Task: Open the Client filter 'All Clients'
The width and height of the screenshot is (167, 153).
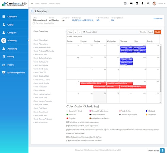Action: tap(54, 20)
